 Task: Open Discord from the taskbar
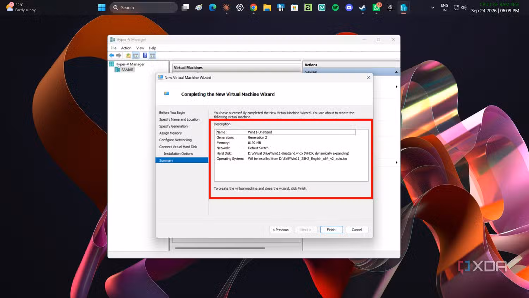(x=349, y=7)
